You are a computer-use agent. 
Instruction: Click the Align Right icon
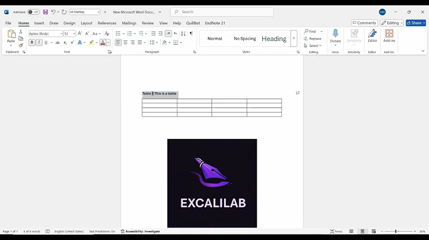[132, 43]
